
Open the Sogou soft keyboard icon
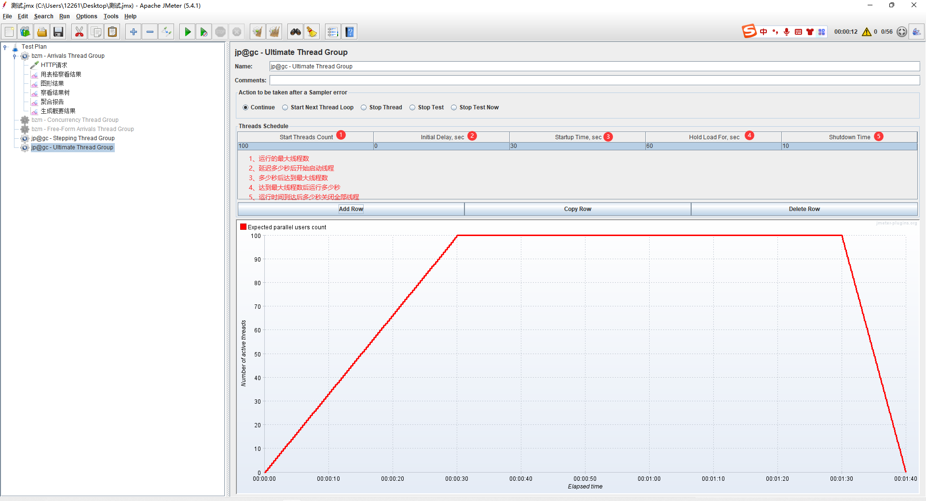pyautogui.click(x=798, y=32)
